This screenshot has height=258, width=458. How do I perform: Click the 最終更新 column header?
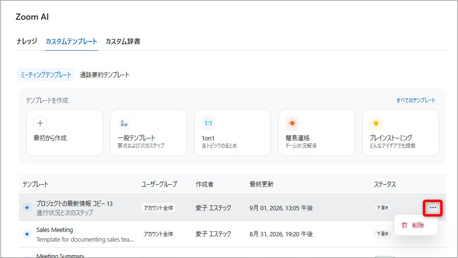[261, 184]
